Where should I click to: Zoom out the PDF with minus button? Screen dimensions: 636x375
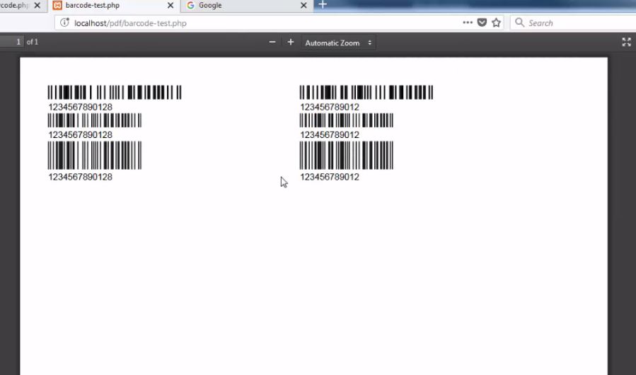point(272,42)
